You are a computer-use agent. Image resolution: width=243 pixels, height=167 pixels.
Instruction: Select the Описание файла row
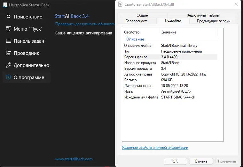coord(170,46)
